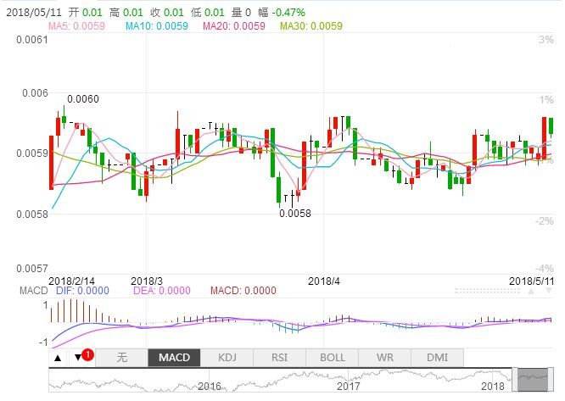Click the left handle of the timeline range
This screenshot has width=565, height=401.
point(515,380)
